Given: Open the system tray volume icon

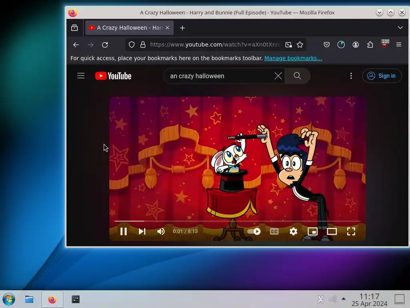Looking at the screenshot, I should 332,299.
